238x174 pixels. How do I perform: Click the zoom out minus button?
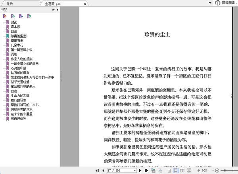[x=217, y=171]
